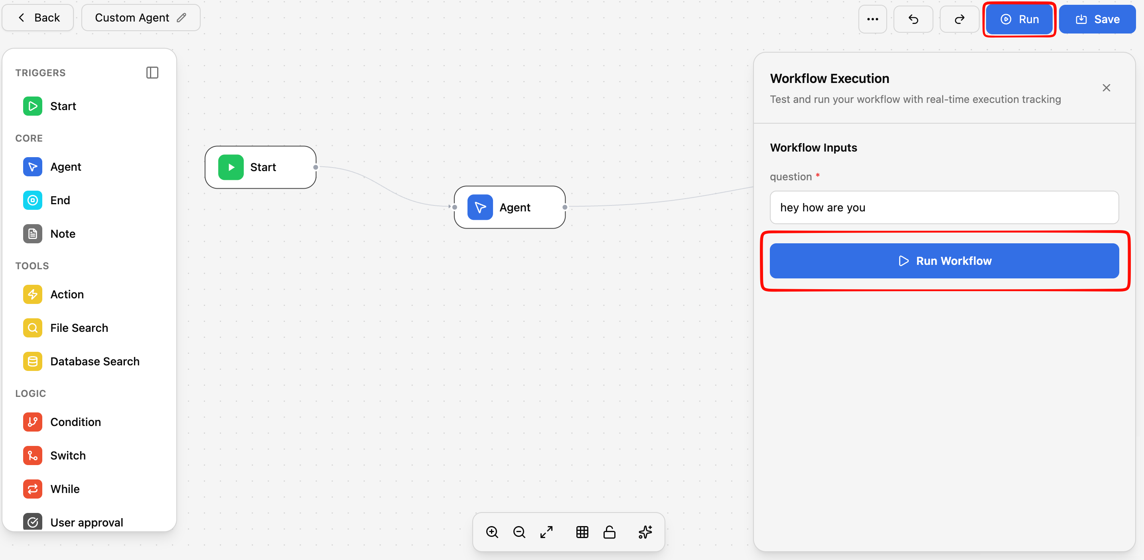This screenshot has width=1144, height=560.
Task: Click the Save button
Action: click(1097, 19)
